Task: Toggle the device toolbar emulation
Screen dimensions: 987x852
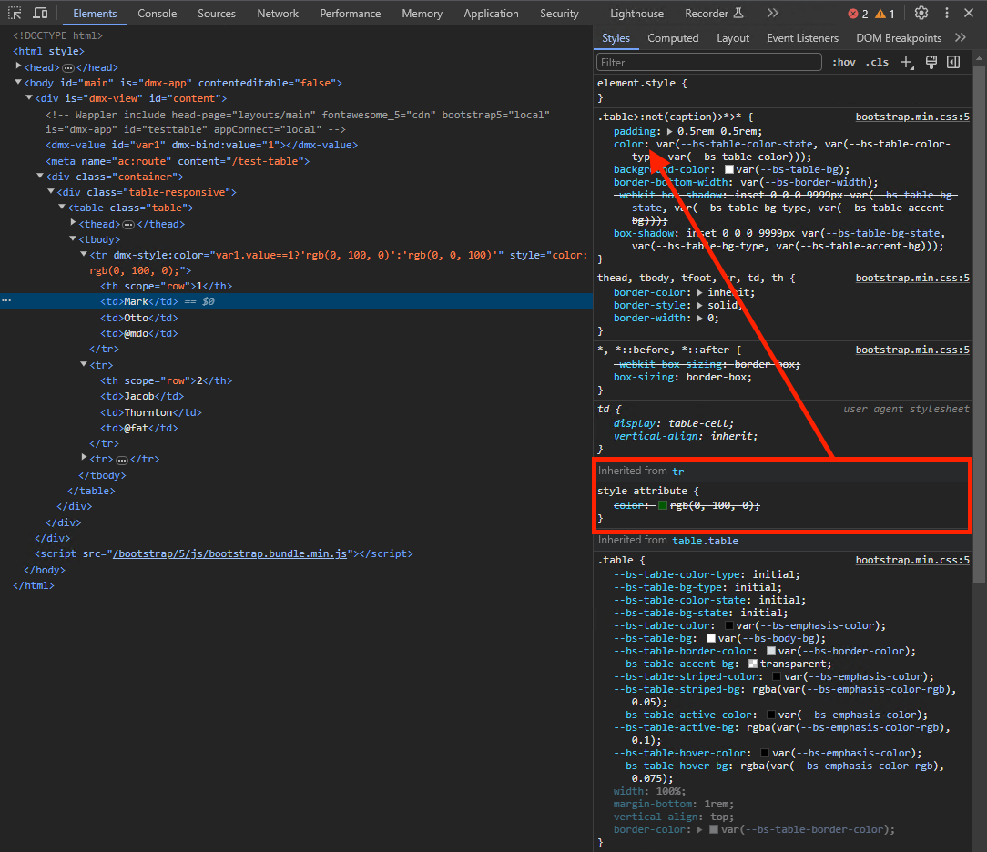Action: pos(40,14)
